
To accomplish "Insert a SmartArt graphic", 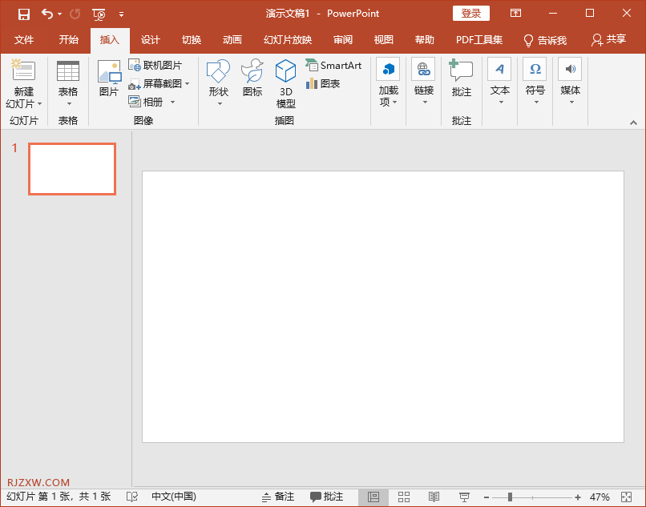I will [333, 66].
